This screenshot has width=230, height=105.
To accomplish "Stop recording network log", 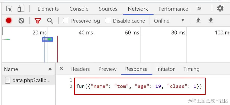I will pyautogui.click(x=9, y=21).
